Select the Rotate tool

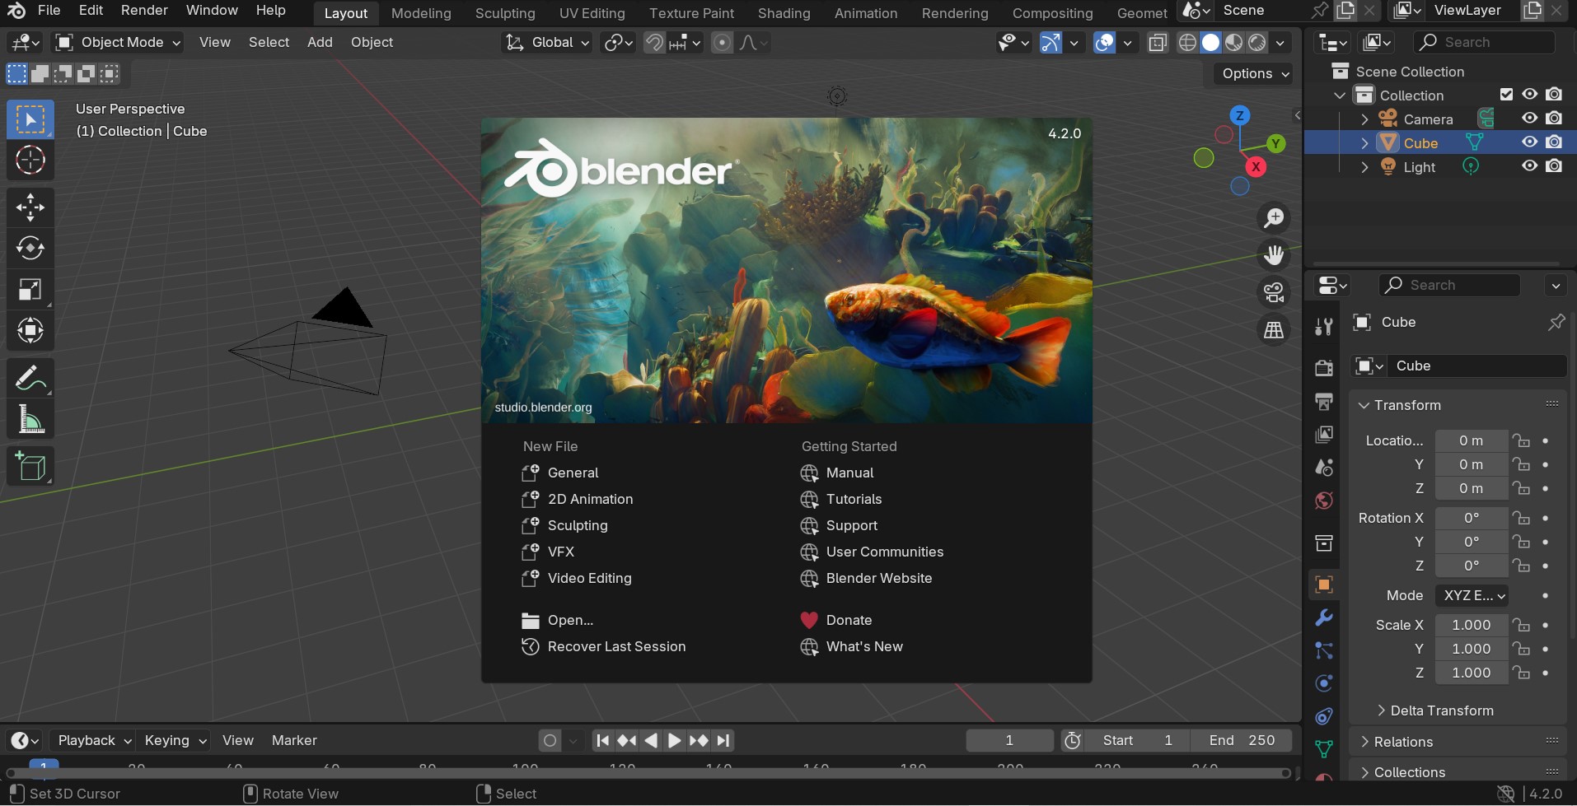click(x=30, y=248)
